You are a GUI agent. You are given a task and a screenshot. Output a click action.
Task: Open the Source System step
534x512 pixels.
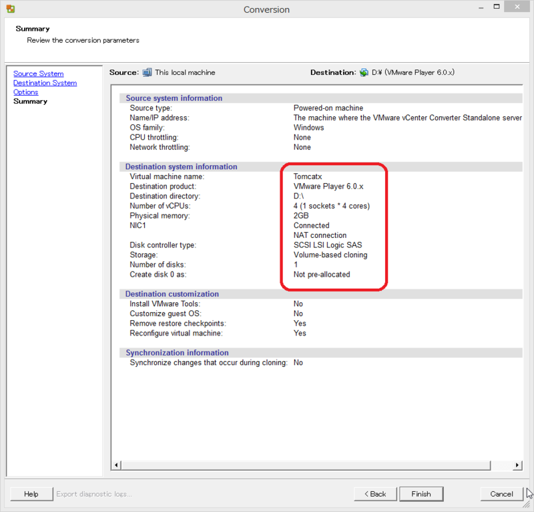pos(39,74)
